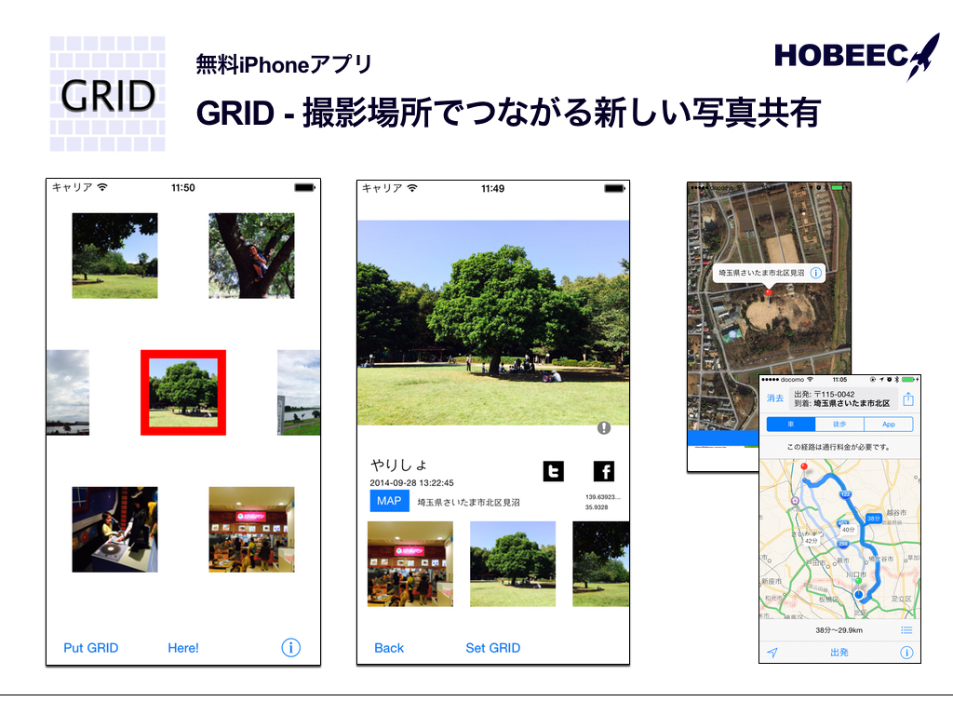Screen dimensions: 953x715
Task: Open cropped dark tree thumbnail at right
Action: 600,563
